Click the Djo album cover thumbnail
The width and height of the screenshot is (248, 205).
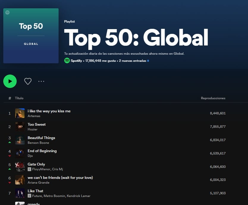(20, 153)
